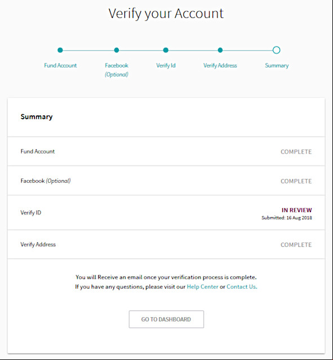Click the Go To Dashboard button
Screen dimensions: 333x360
pyautogui.click(x=166, y=319)
